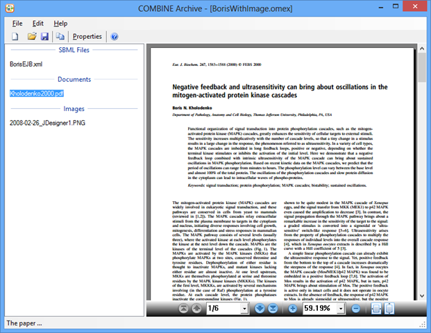This screenshot has height=333, width=431.
Task: Jump to last page of document
Action: (x=273, y=309)
